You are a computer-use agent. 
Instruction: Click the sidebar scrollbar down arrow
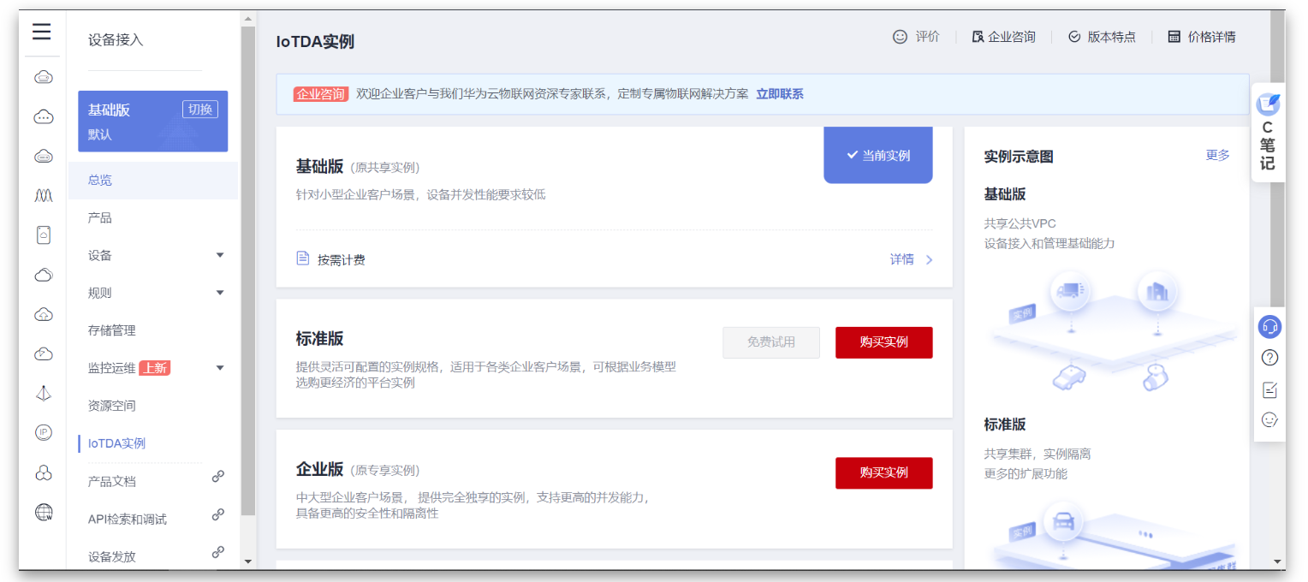[248, 561]
